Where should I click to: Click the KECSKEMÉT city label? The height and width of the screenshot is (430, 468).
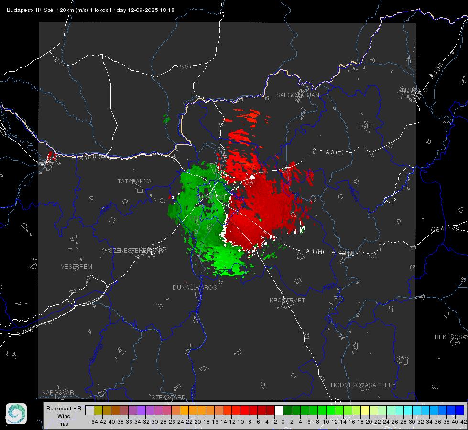[287, 300]
